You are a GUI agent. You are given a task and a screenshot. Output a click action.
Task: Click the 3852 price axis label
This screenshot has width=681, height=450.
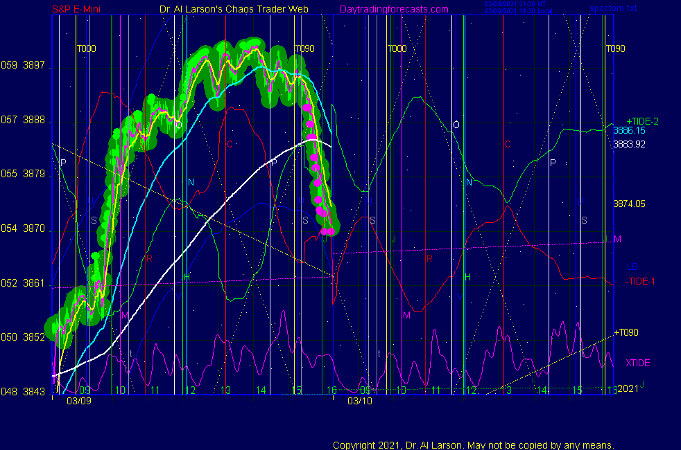(x=34, y=337)
